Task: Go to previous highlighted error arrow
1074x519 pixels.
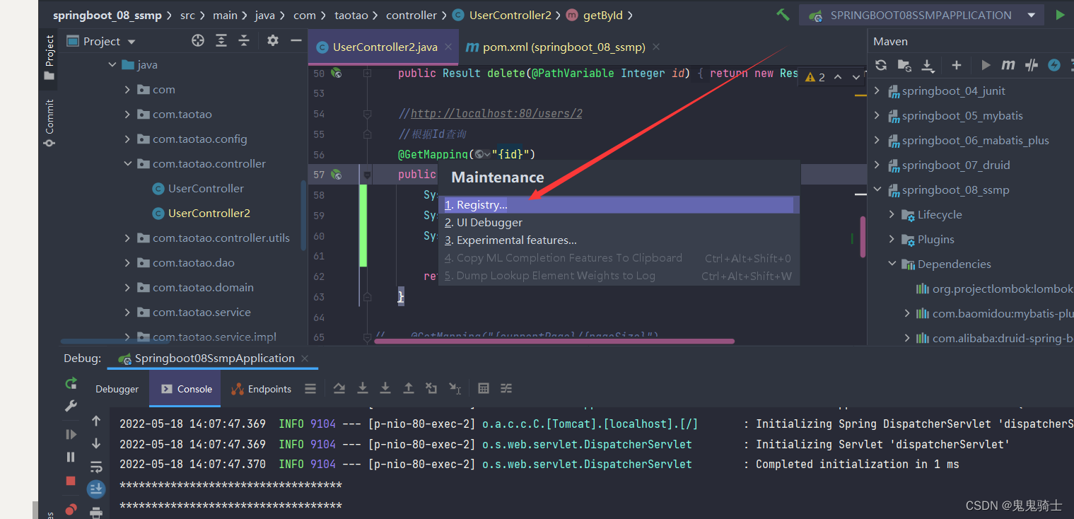Action: coord(838,77)
